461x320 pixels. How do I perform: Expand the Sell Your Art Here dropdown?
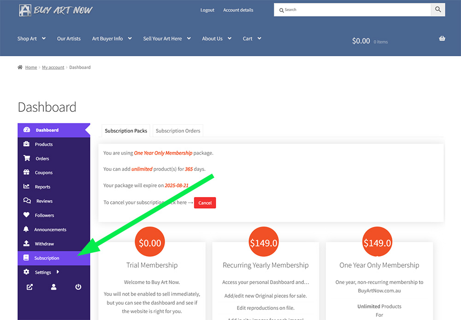point(189,39)
